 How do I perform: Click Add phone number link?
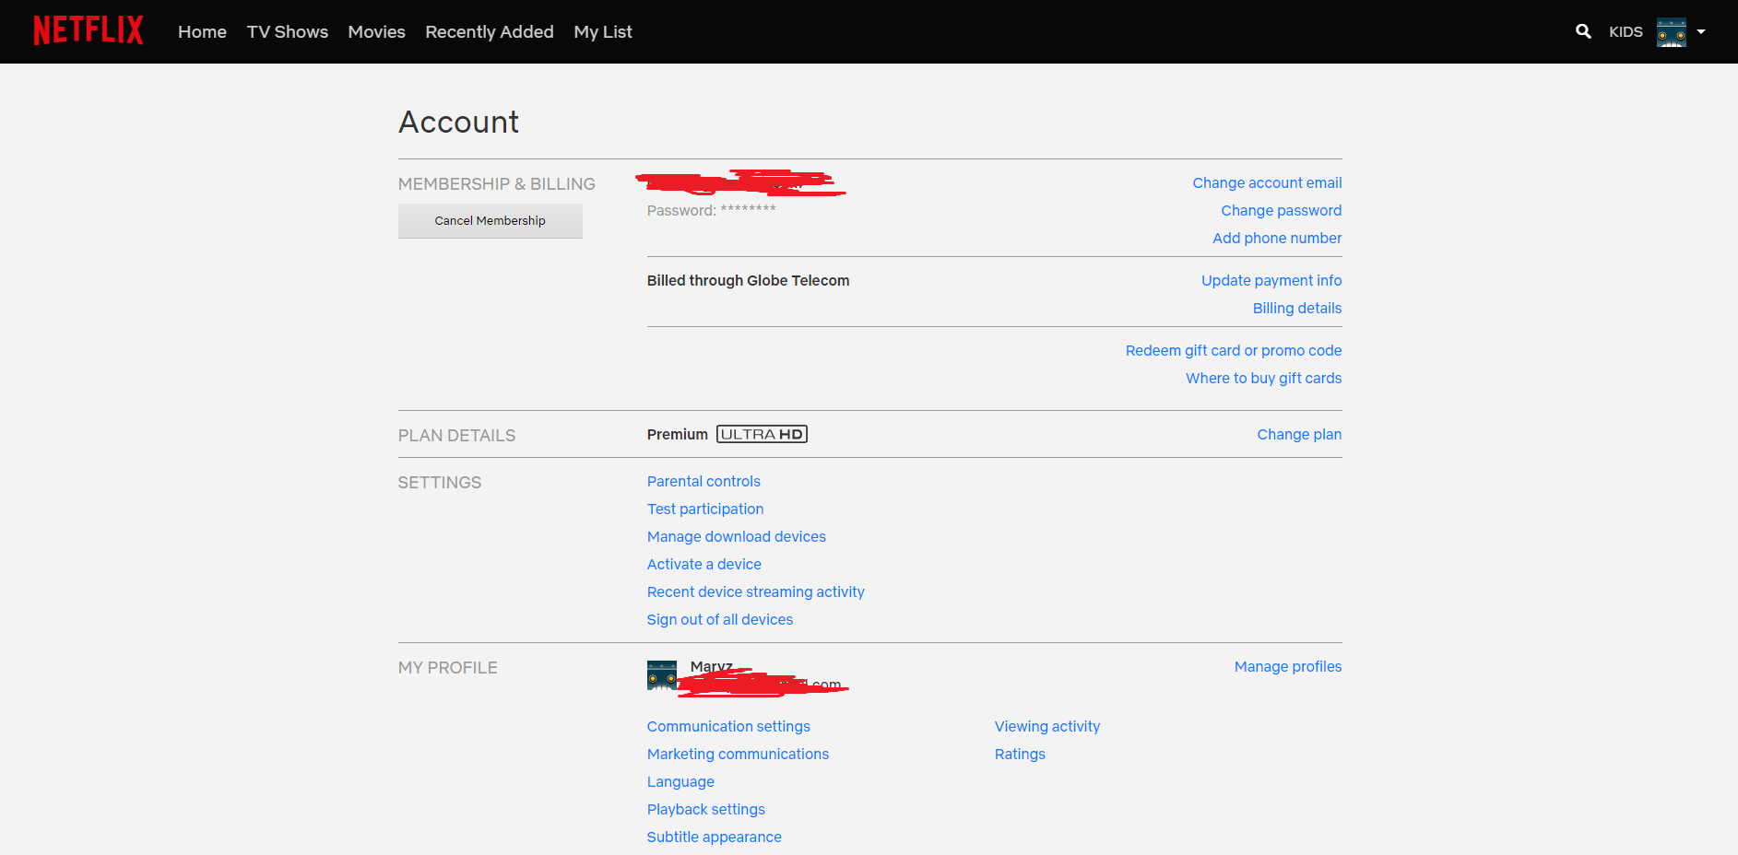click(x=1277, y=238)
